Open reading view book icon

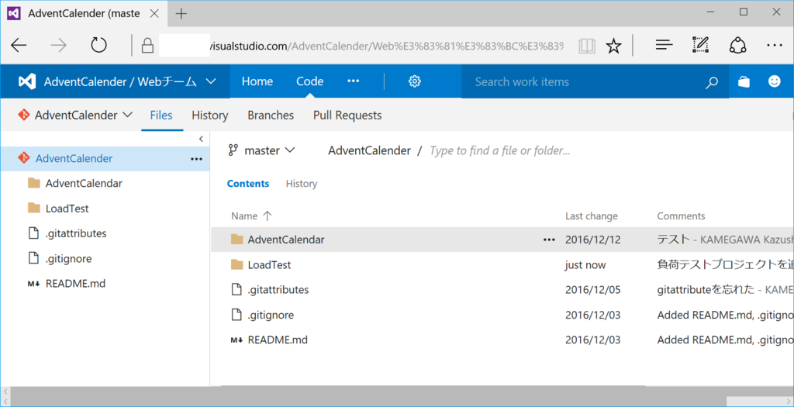(x=587, y=46)
